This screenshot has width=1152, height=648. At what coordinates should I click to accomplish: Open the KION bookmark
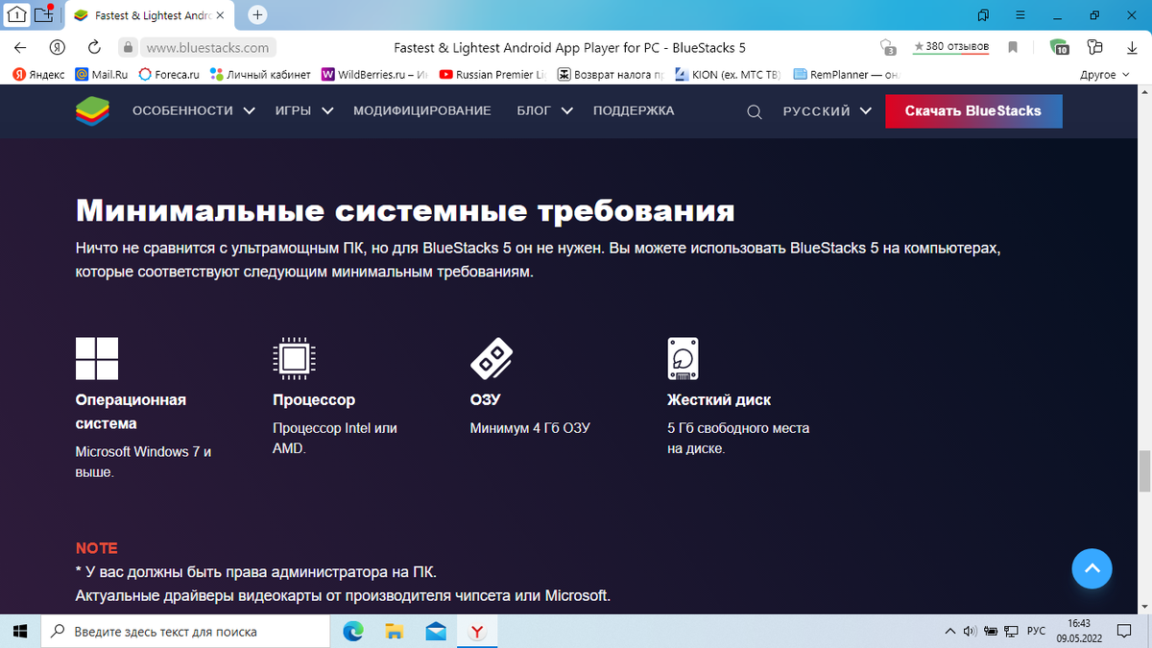click(729, 74)
